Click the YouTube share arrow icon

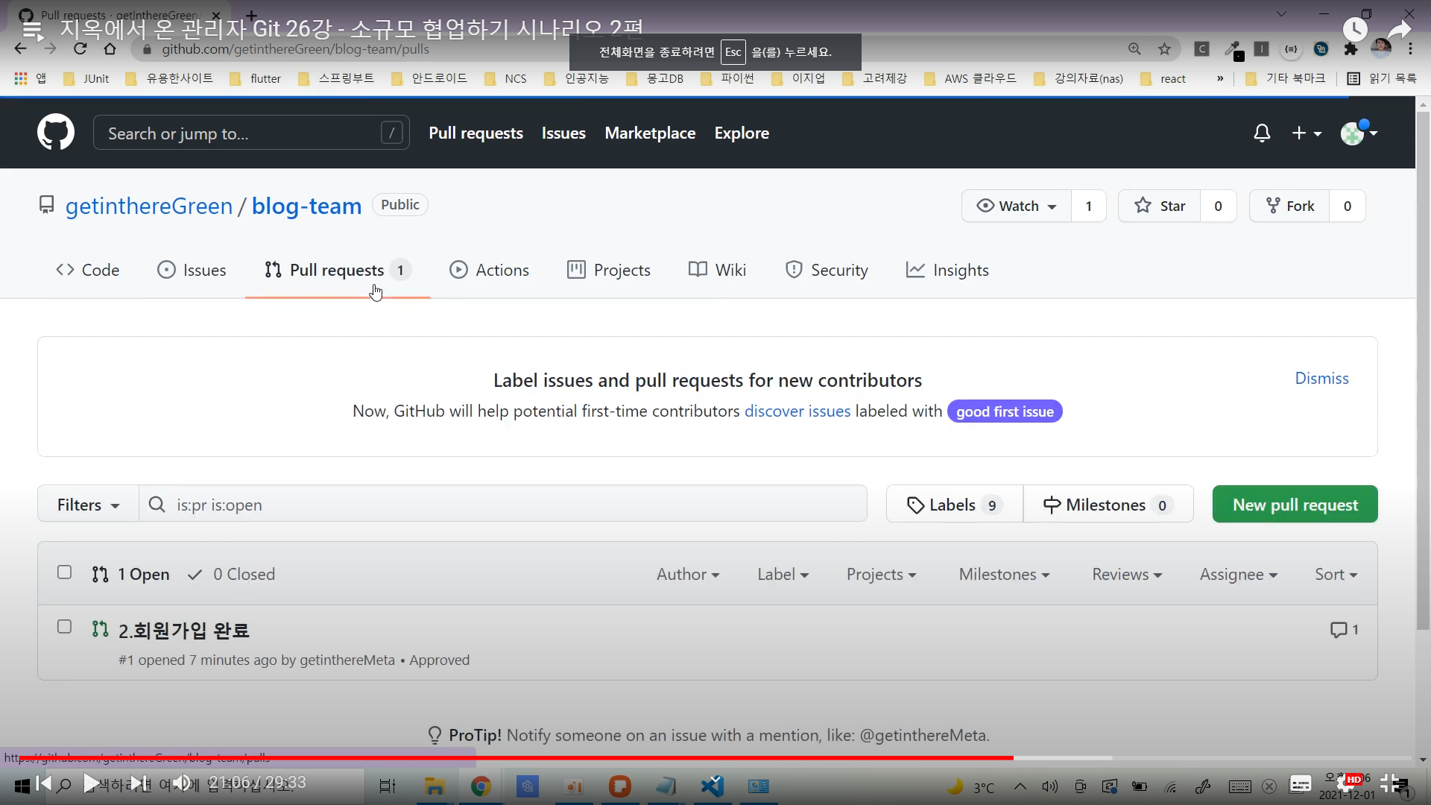[x=1399, y=29]
